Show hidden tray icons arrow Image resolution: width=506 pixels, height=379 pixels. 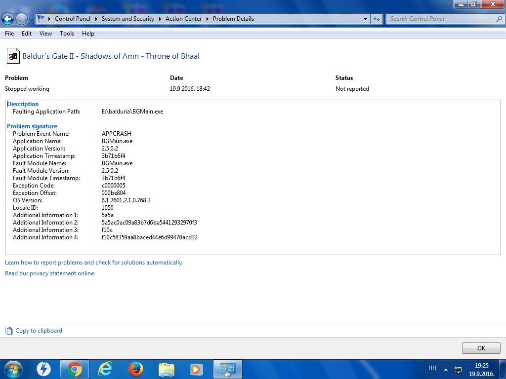446,369
